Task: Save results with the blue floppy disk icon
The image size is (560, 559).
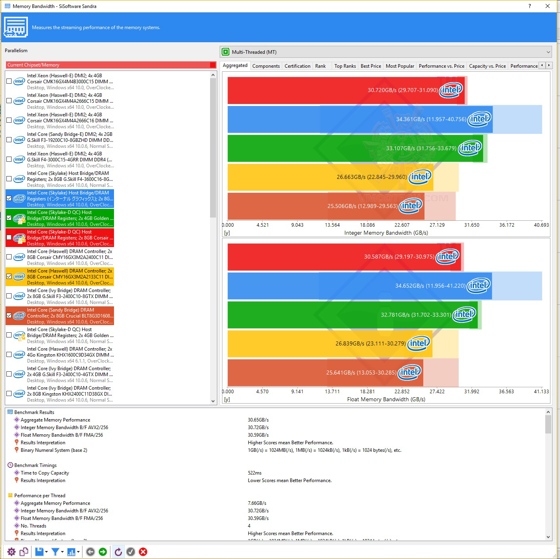Action: 39,552
